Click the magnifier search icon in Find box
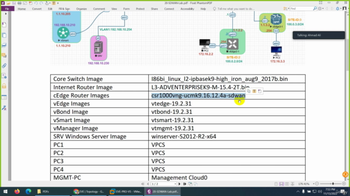 point(315,9)
